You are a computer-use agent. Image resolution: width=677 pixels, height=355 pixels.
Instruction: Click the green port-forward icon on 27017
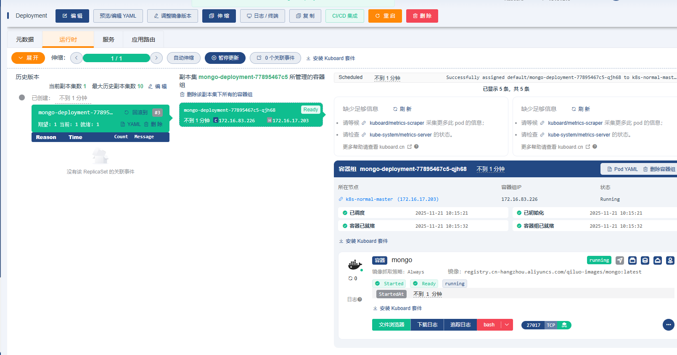coord(564,325)
